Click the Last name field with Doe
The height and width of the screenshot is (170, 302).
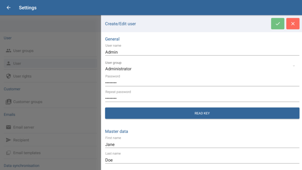tap(202, 160)
